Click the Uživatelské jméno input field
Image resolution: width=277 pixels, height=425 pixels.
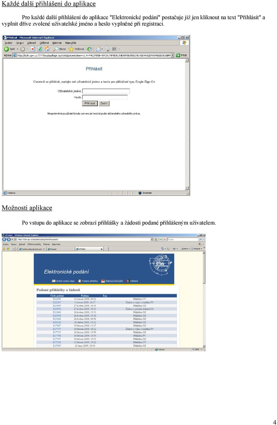[x=106, y=91]
